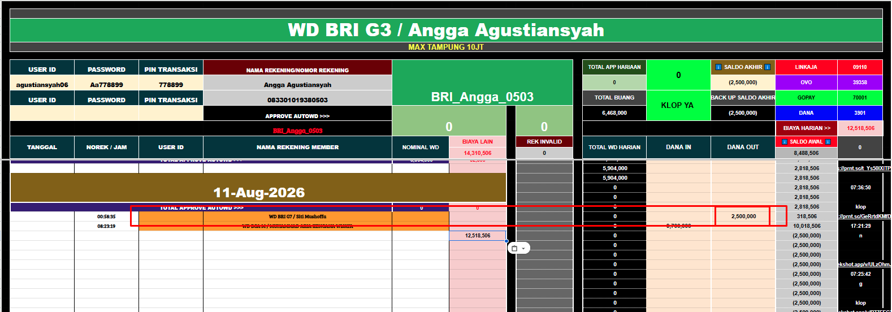
Task: Select the NAMA REKENING MEMBER column header
Action: (x=297, y=147)
